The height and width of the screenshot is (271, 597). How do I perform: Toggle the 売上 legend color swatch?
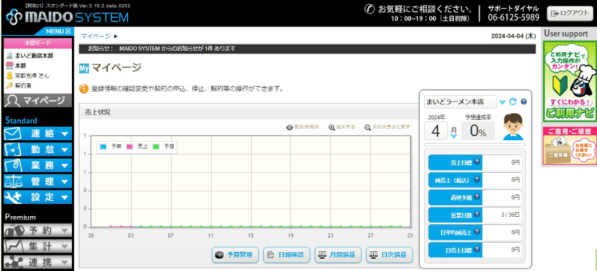point(130,146)
